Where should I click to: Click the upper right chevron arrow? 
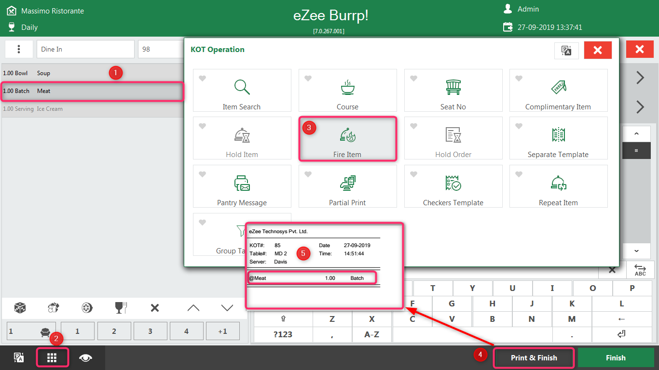point(640,78)
